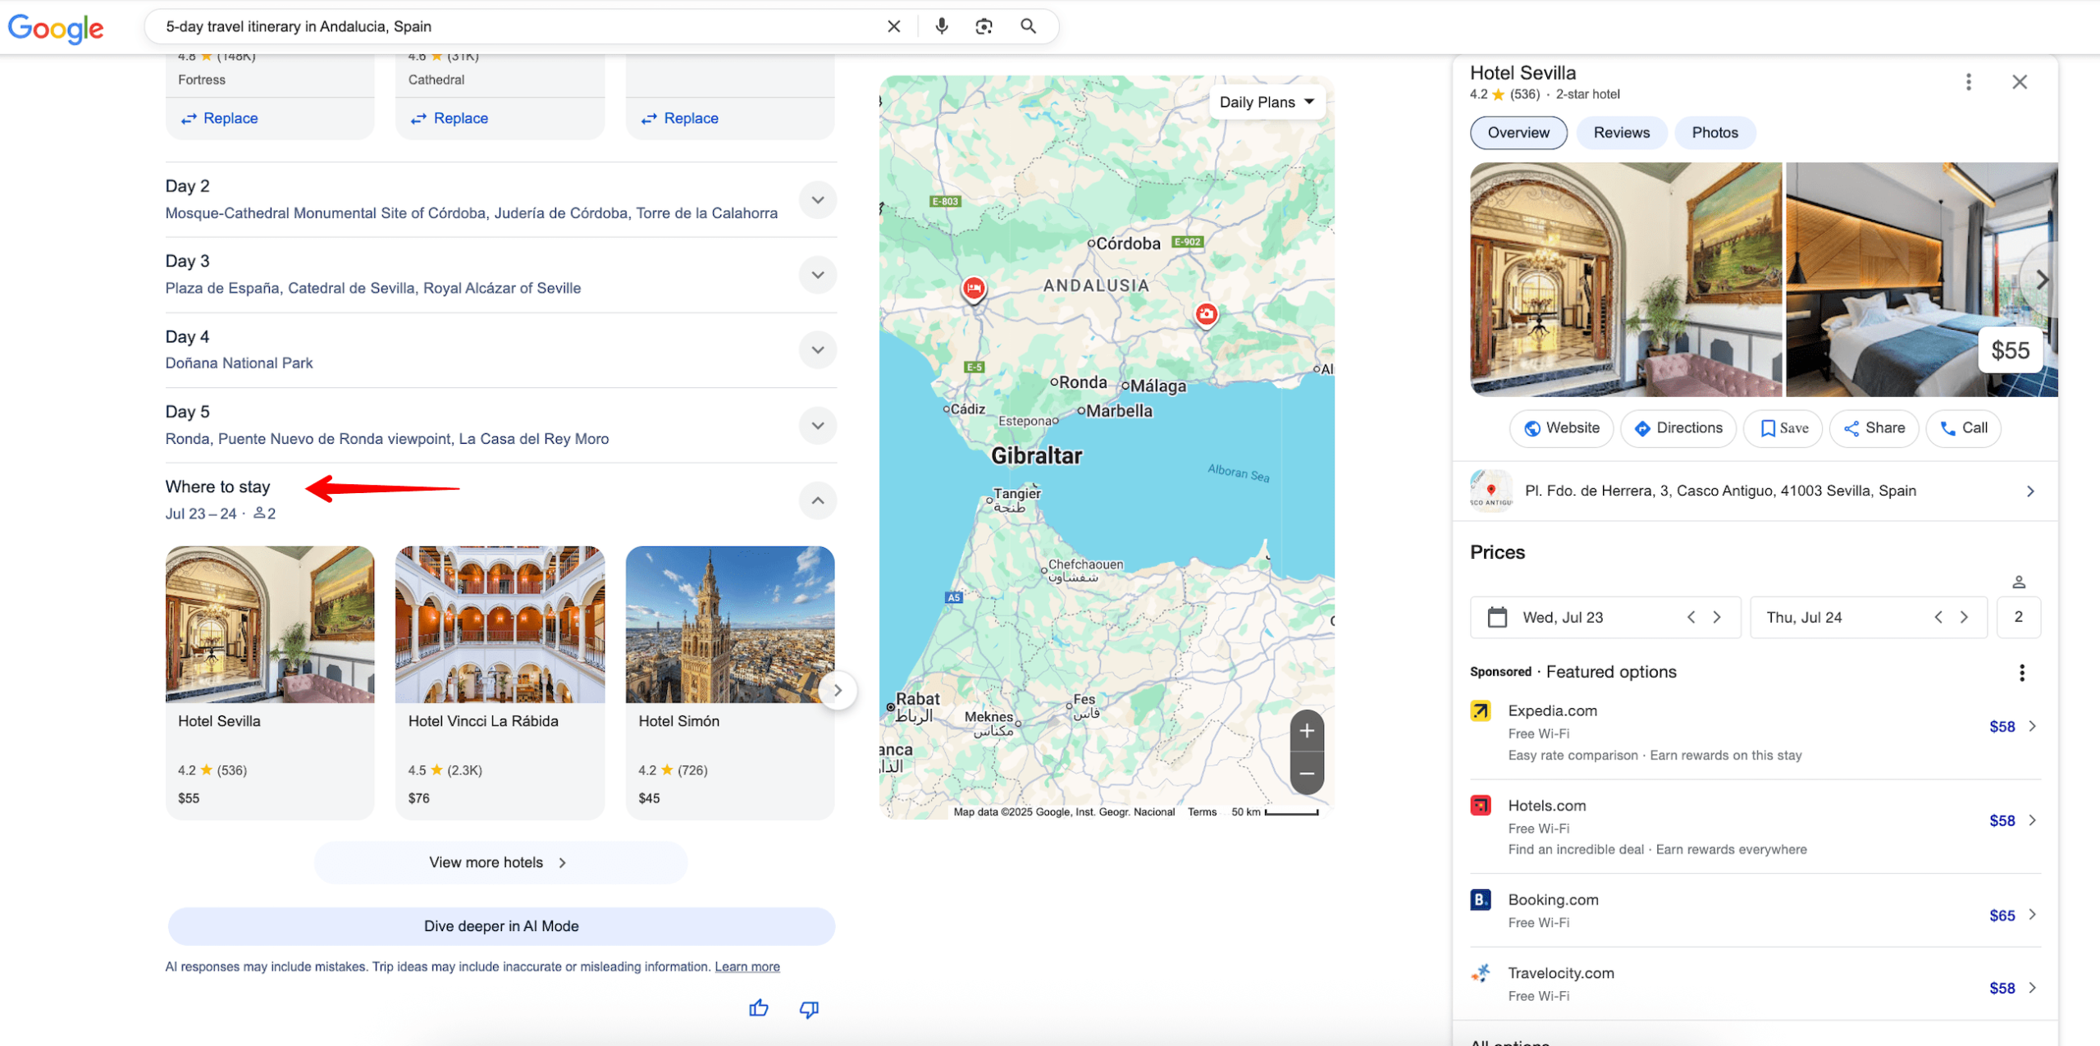Expand Day 3 itinerary
The image size is (2100, 1046).
point(818,275)
